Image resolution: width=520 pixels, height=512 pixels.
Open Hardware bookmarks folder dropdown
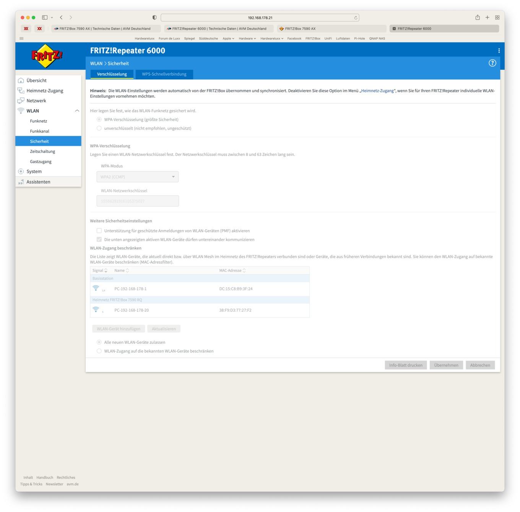coord(247,38)
